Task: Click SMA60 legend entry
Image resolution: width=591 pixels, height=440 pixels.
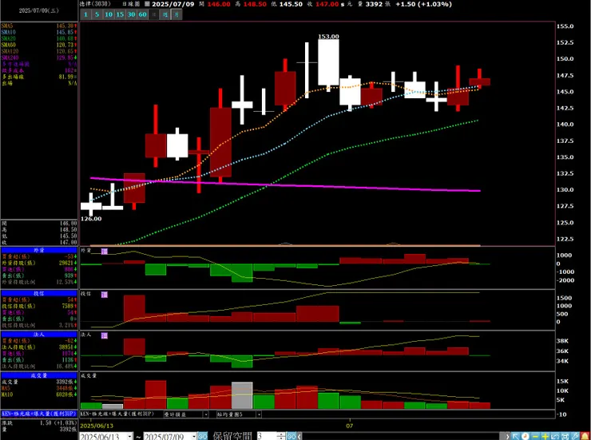Action: (8, 45)
